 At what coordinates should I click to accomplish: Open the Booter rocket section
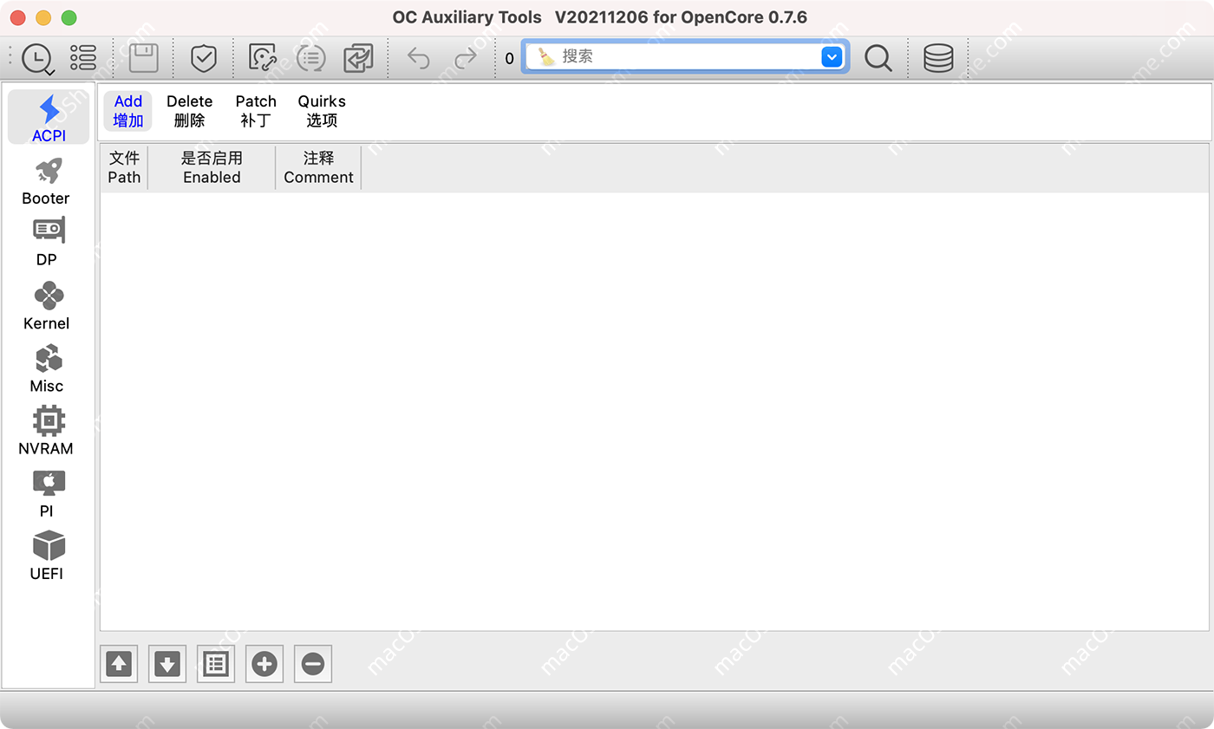tap(46, 181)
